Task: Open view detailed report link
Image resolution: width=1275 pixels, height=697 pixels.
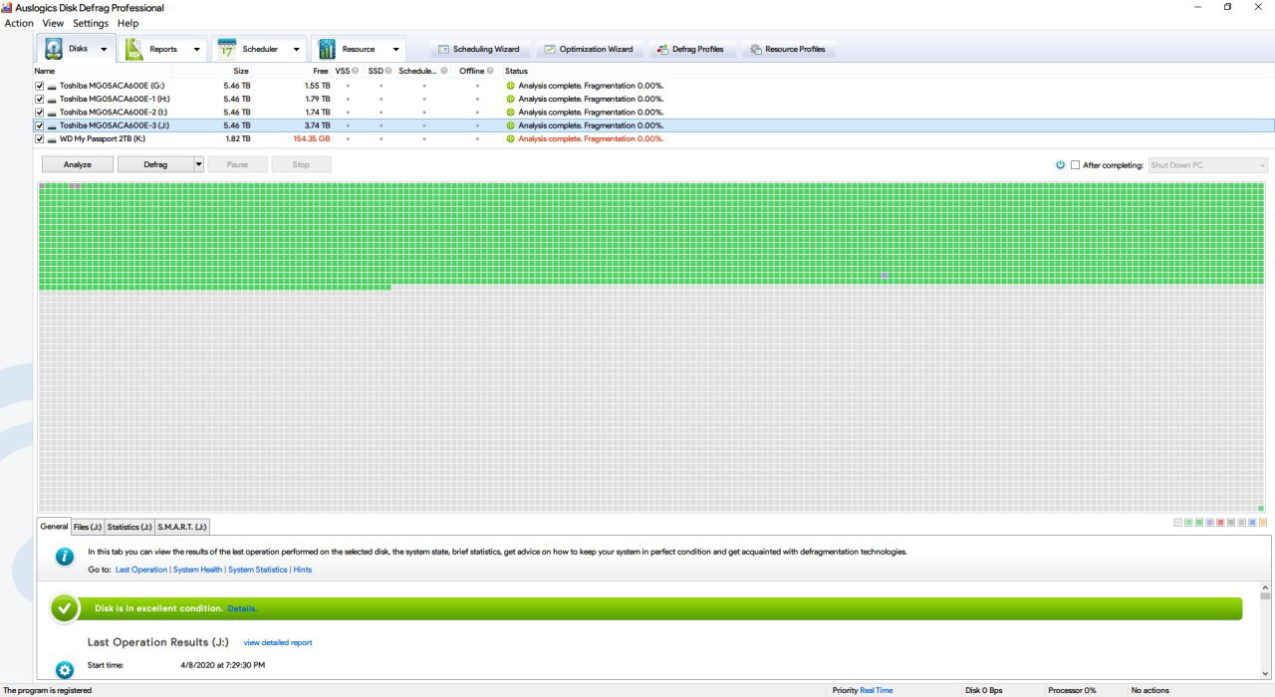Action: pyautogui.click(x=278, y=643)
